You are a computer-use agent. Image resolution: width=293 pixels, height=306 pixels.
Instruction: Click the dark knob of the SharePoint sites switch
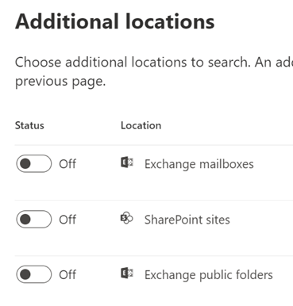coord(25,219)
